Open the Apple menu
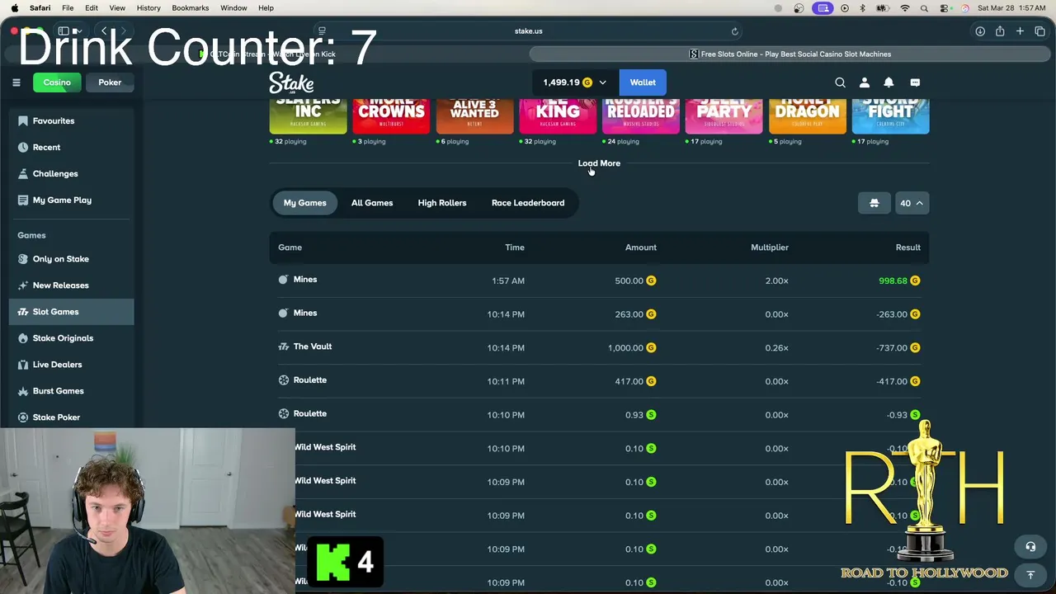1056x594 pixels. click(14, 8)
